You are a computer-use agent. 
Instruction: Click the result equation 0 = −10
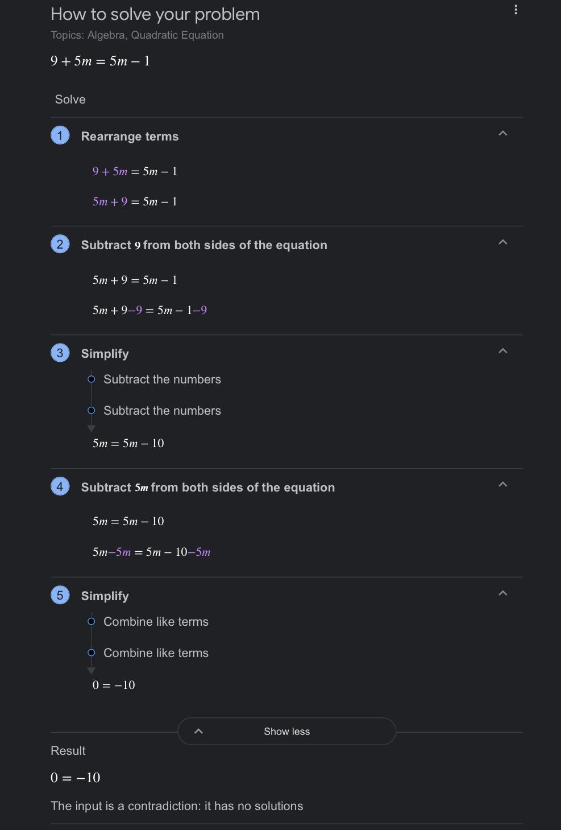point(76,778)
